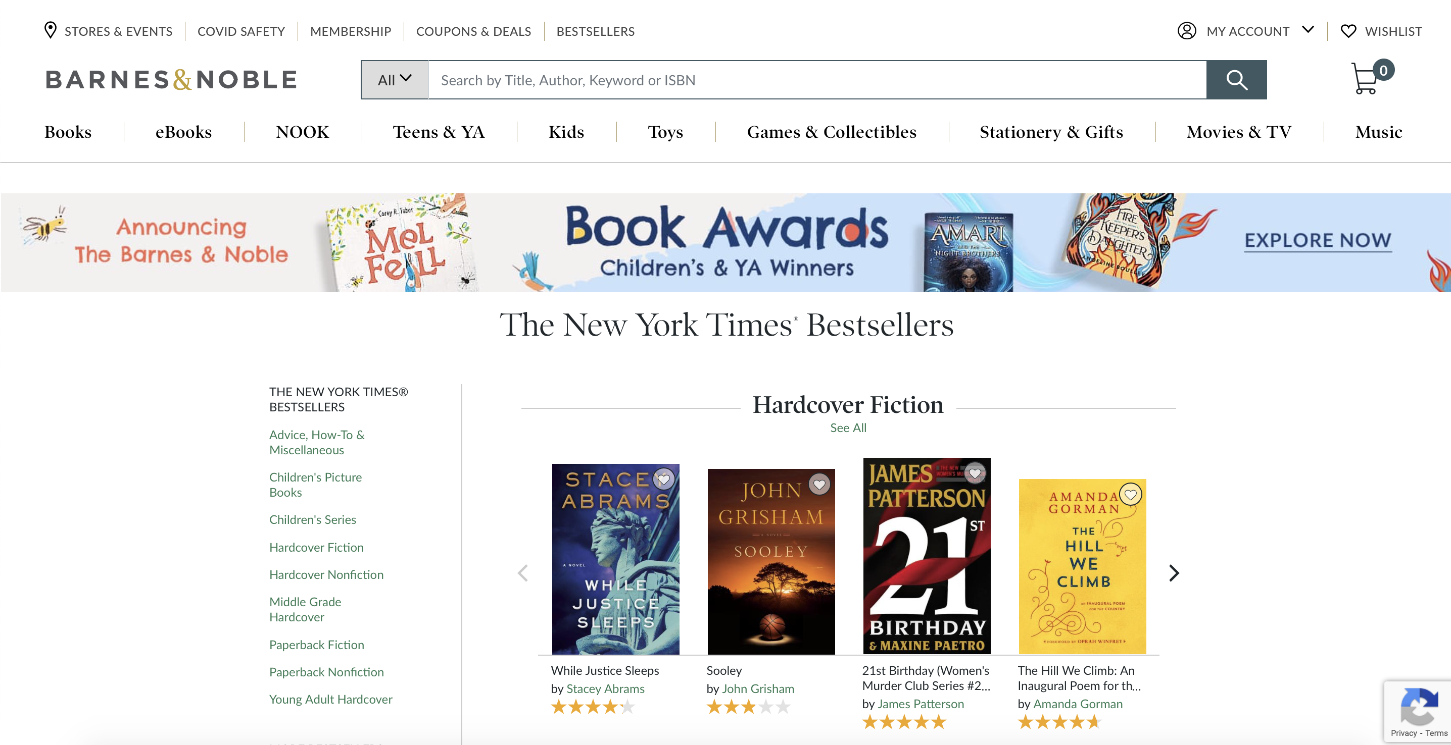
Task: Open Hardcover Nonfiction sidebar link
Action: (x=326, y=574)
